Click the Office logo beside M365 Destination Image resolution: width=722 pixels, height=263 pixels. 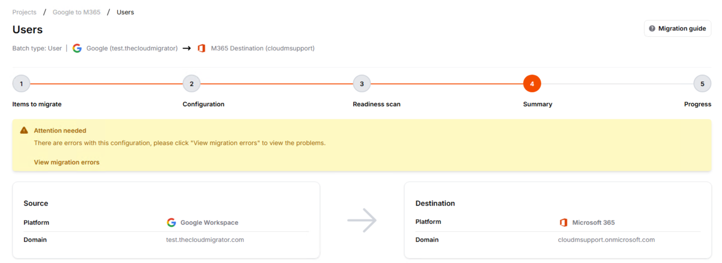[202, 48]
